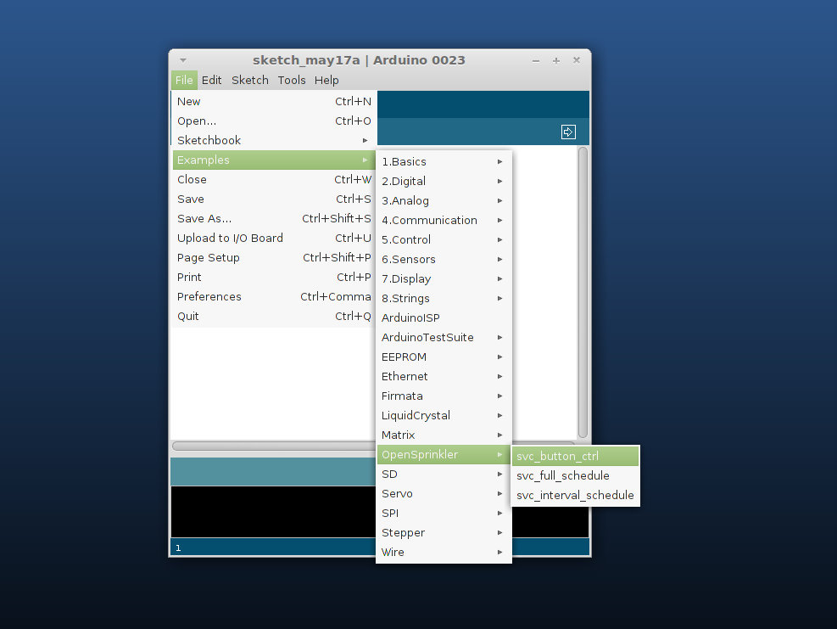837x629 pixels.
Task: Open the Help menu
Action: [x=326, y=80]
